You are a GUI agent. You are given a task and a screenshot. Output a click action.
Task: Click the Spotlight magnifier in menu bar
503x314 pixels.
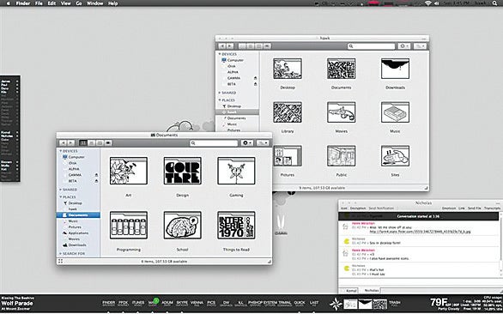point(495,3)
